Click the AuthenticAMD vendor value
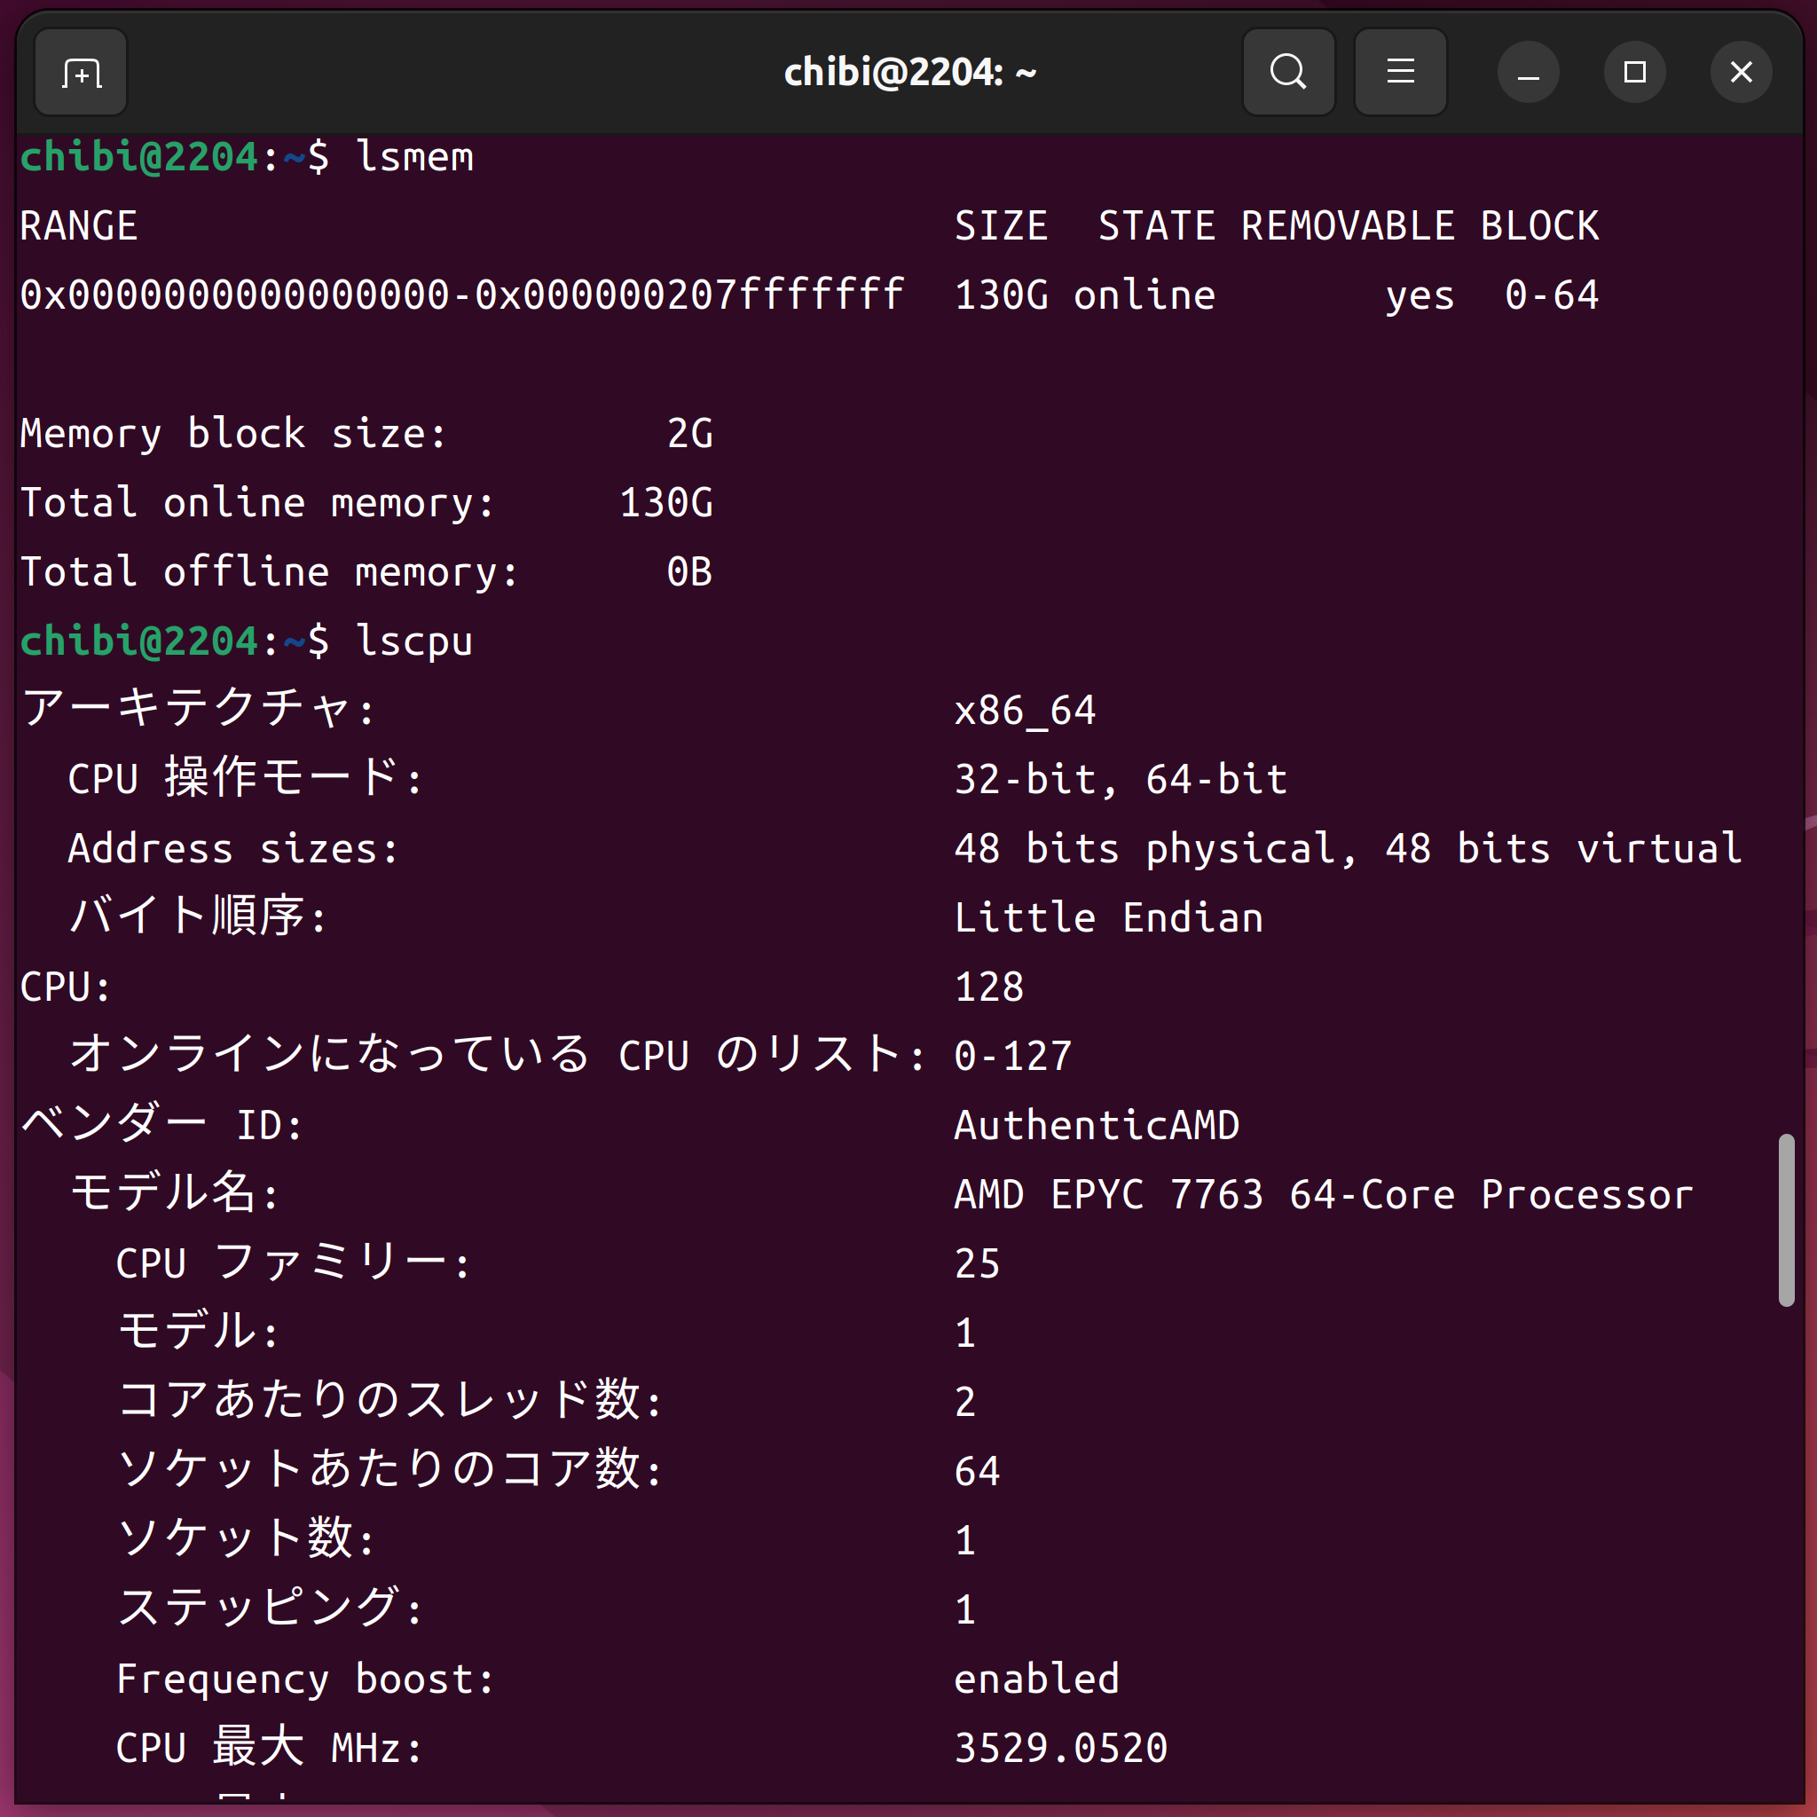Viewport: 1817px width, 1817px height. [x=1097, y=1126]
